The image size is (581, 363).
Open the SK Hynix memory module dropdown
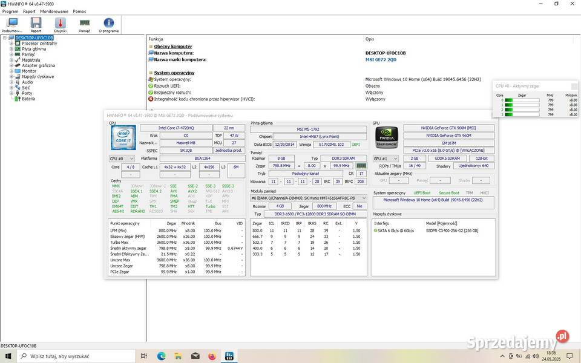tap(309, 198)
